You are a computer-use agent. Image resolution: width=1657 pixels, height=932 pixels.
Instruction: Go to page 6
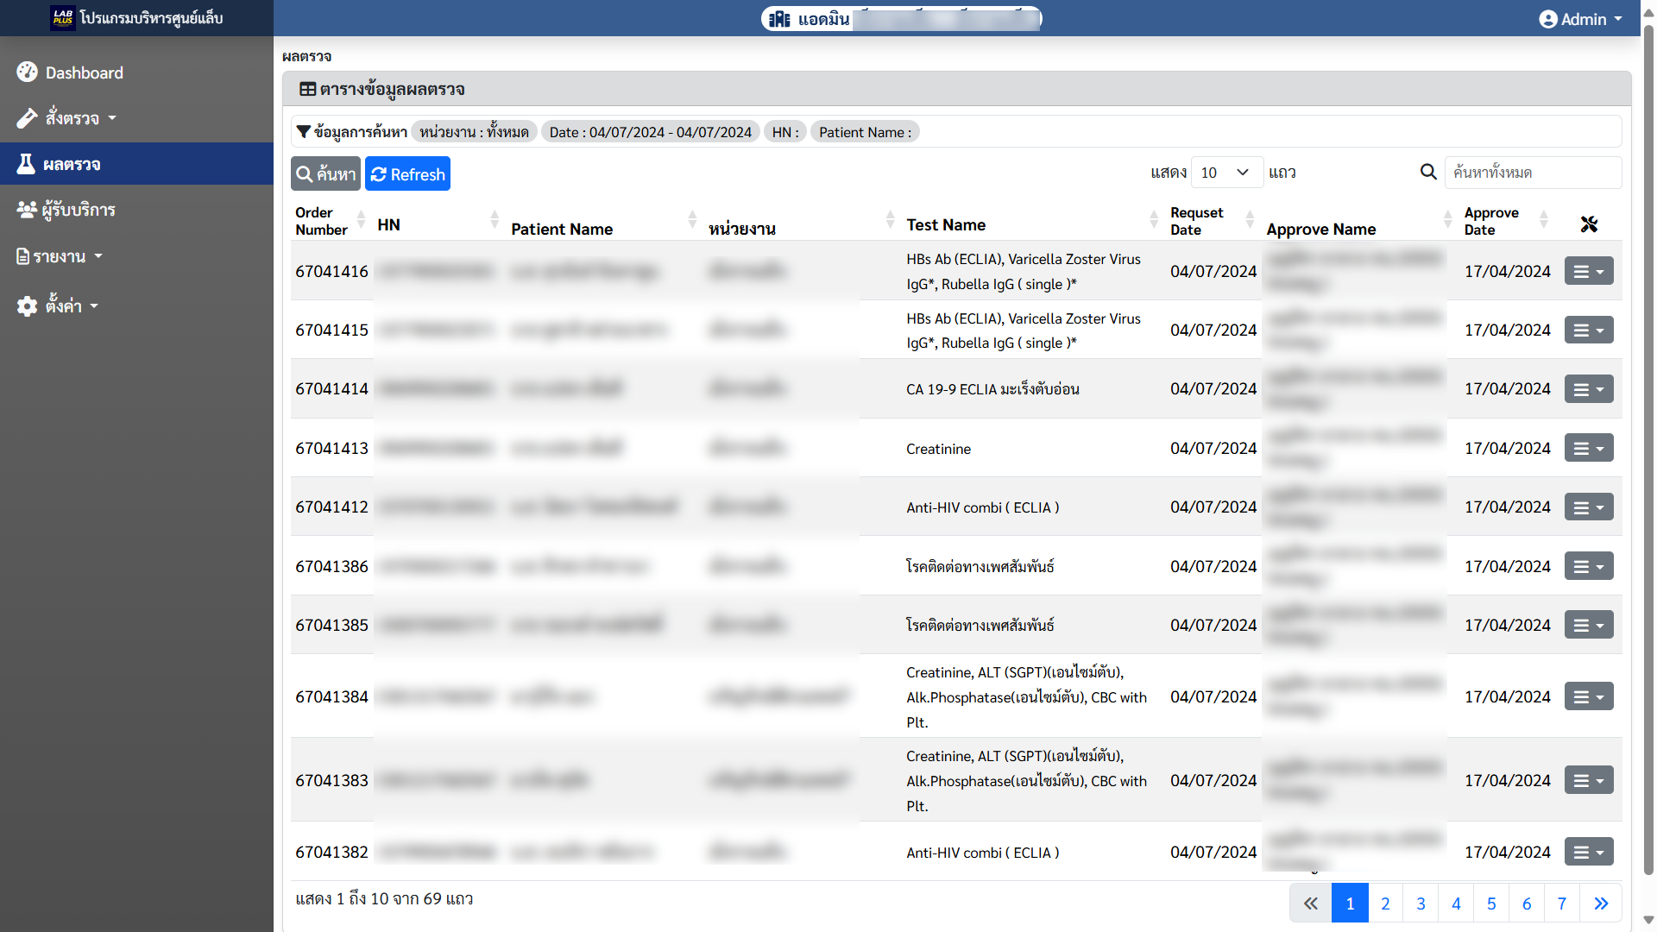click(1527, 904)
